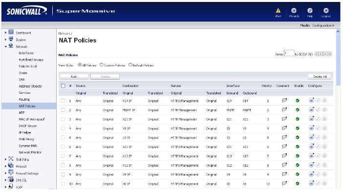Select All Policies view style
Viewport: 343px width, 194px height.
pyautogui.click(x=80, y=65)
